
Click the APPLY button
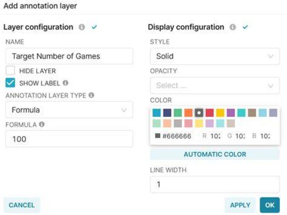(240, 205)
